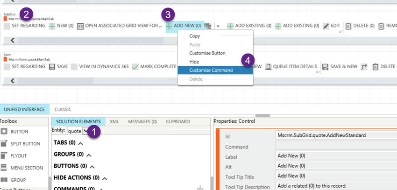Click the Save & New icon in Form ribbon
The height and width of the screenshot is (190, 397).
pos(325,67)
